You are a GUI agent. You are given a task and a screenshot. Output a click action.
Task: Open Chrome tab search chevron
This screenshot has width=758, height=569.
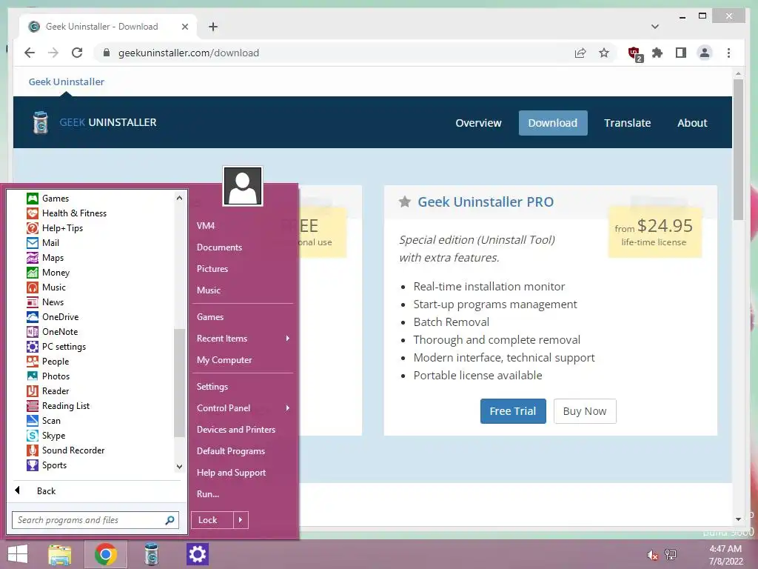pos(655,27)
